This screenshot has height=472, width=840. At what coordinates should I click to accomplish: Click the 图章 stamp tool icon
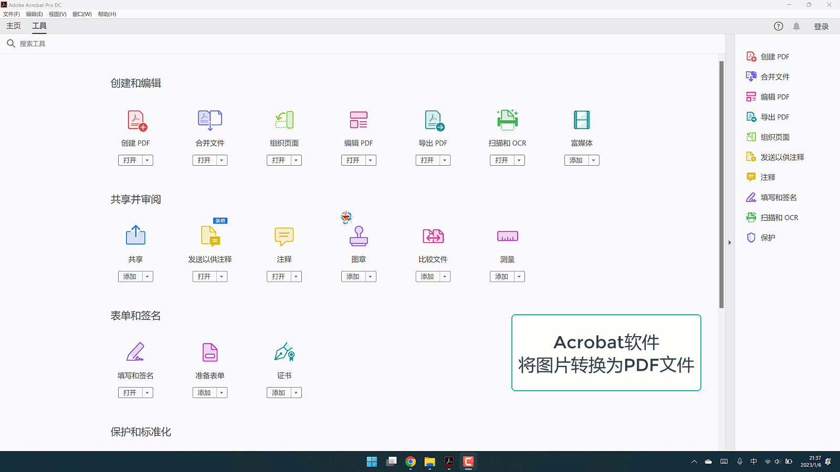[x=359, y=236]
